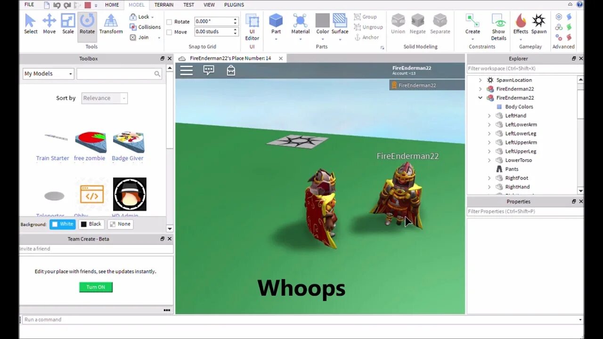
Task: Collapse the expanded FireEnderman22 tree node
Action: [x=481, y=98]
